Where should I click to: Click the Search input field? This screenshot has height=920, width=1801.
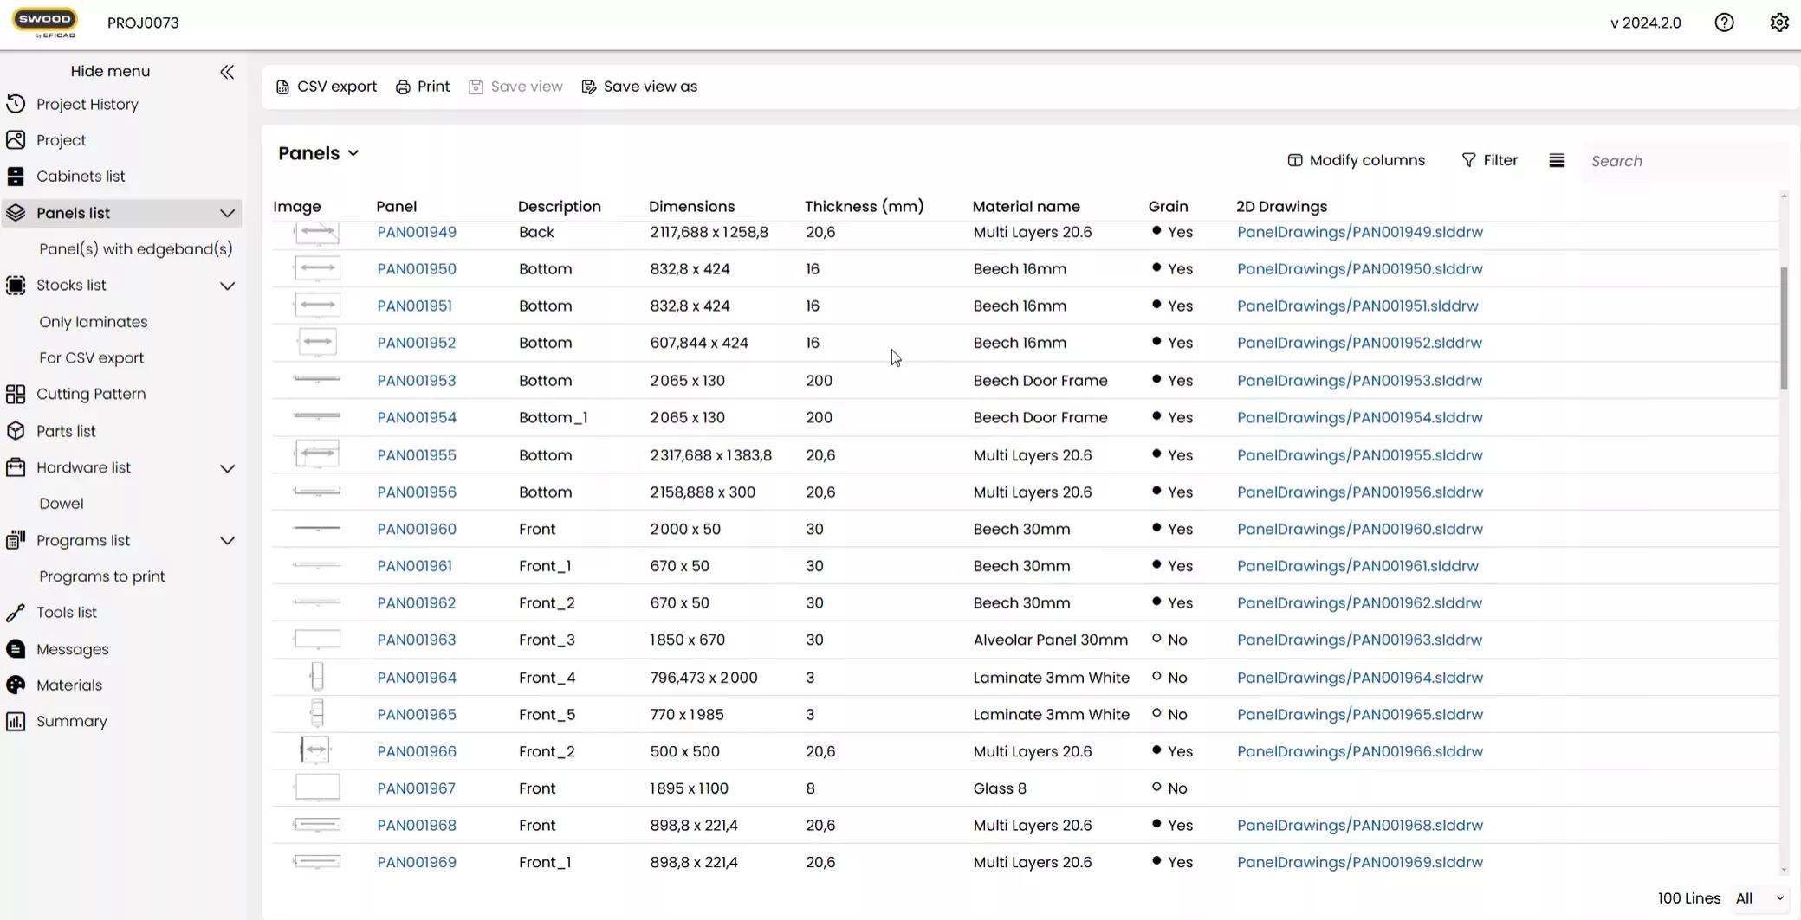coord(1685,161)
